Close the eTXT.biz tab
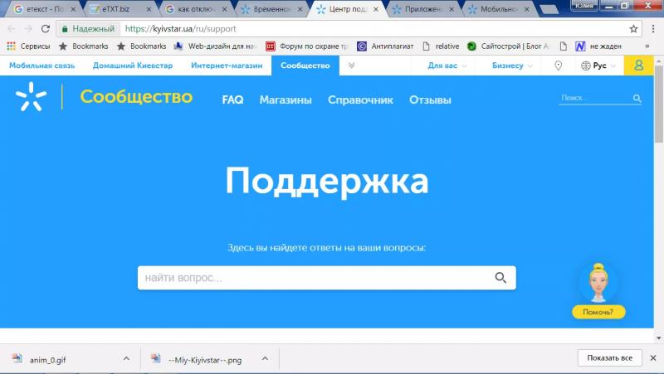Image resolution: width=664 pixels, height=374 pixels. (149, 9)
